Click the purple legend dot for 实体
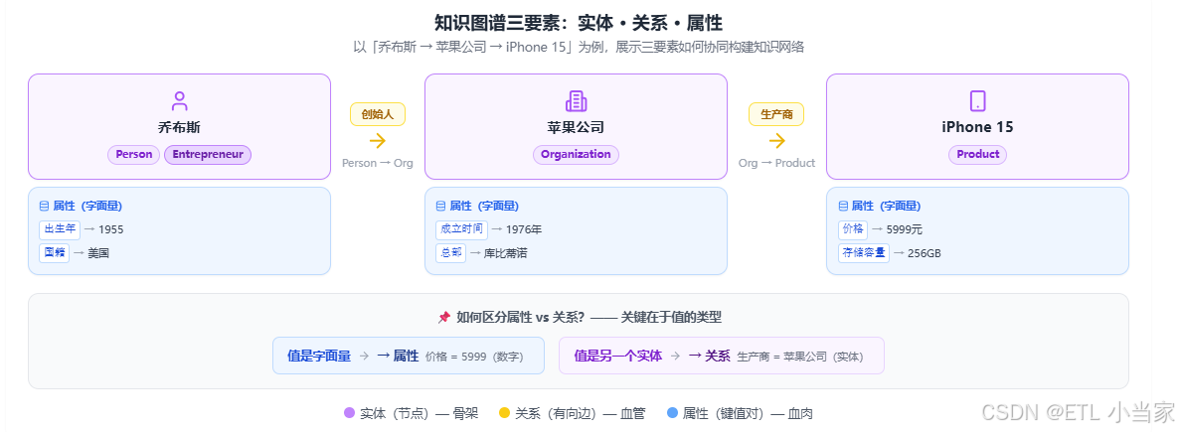This screenshot has width=1179, height=432. (x=349, y=412)
